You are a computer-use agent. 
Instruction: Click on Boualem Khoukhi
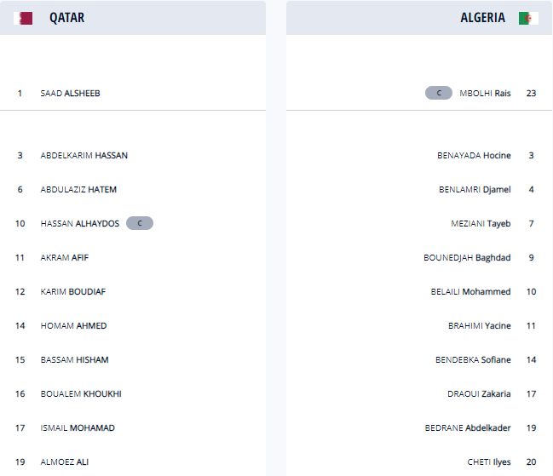tap(80, 393)
